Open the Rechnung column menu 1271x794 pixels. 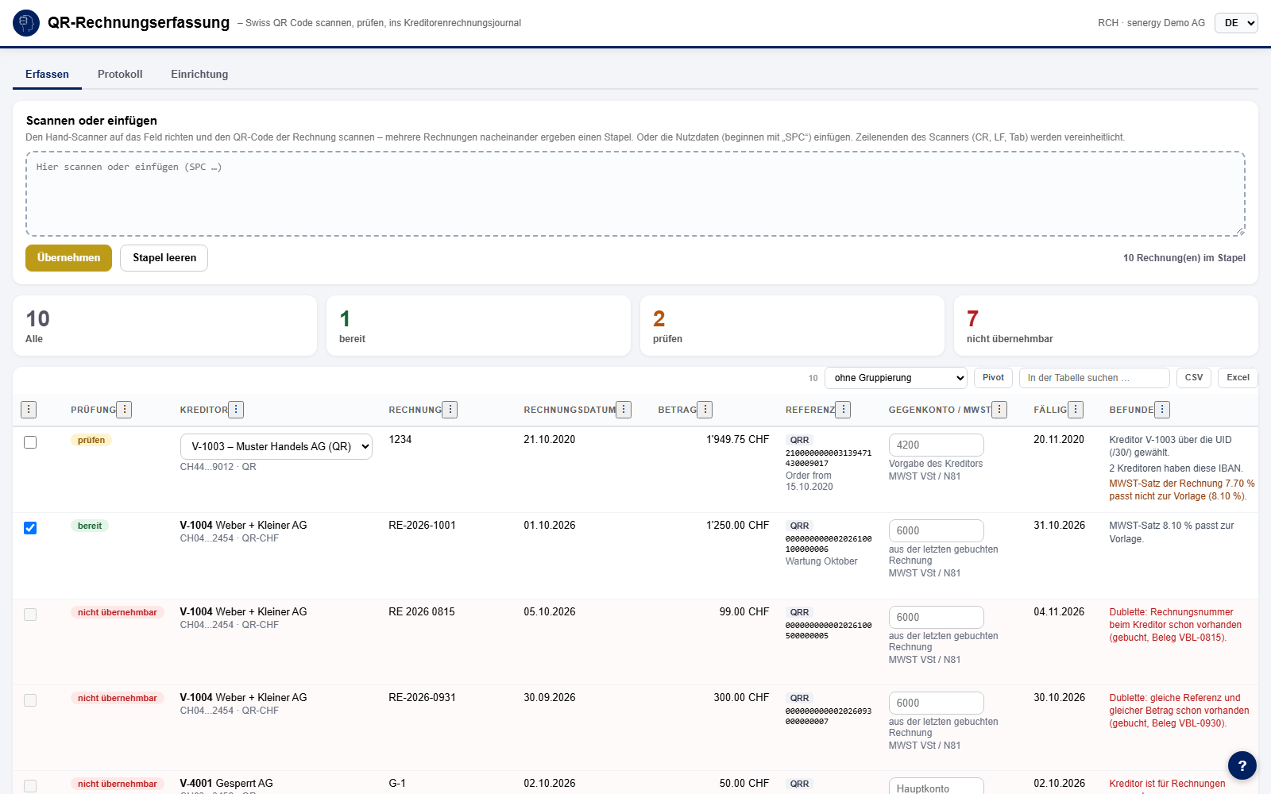tap(450, 410)
